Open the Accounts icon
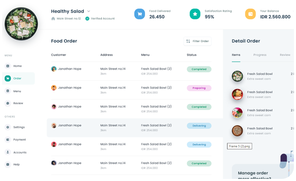This screenshot has height=181, width=296. 8,152
